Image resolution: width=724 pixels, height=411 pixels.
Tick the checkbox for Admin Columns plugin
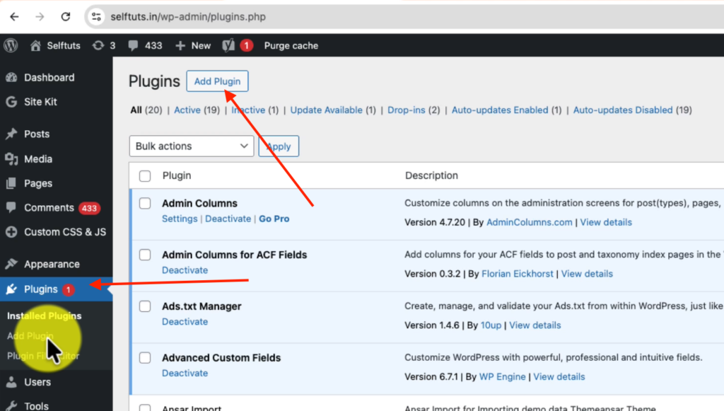click(145, 204)
